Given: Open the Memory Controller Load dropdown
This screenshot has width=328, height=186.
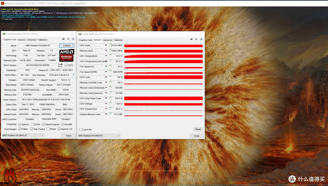Looking at the screenshot, I should [106, 82].
